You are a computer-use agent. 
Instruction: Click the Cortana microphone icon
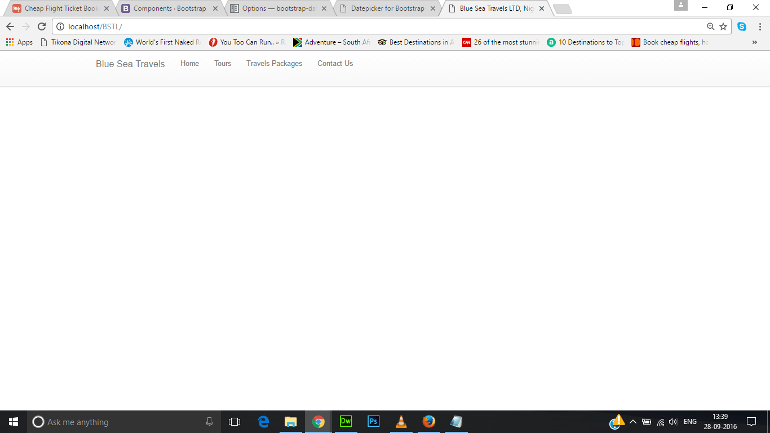point(210,422)
